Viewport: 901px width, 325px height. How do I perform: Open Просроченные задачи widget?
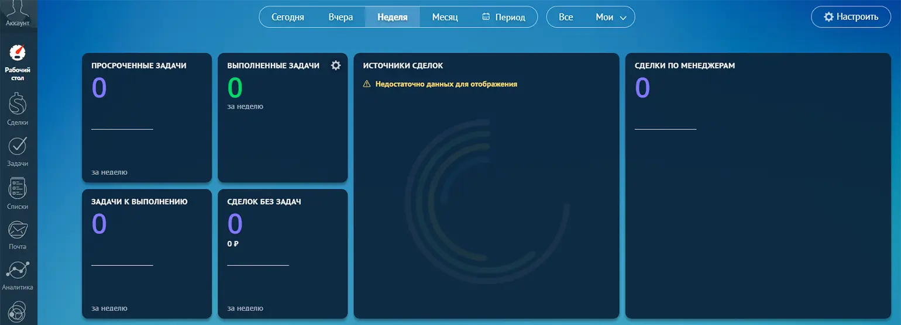click(147, 117)
